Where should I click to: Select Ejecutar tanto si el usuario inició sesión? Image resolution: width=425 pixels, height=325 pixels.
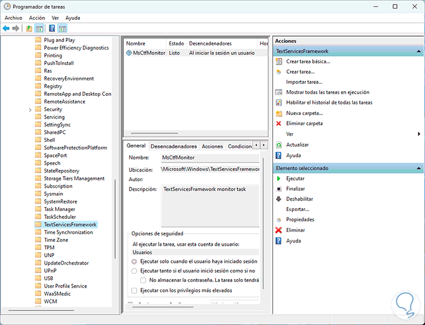(x=134, y=271)
